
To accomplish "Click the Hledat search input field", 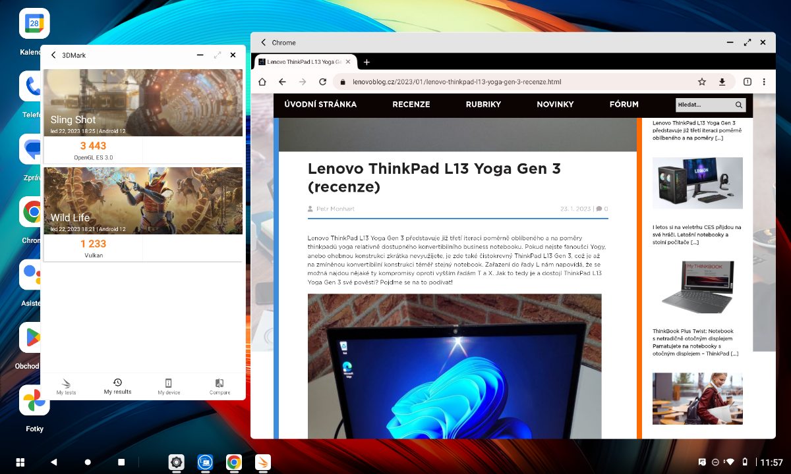I will [704, 105].
